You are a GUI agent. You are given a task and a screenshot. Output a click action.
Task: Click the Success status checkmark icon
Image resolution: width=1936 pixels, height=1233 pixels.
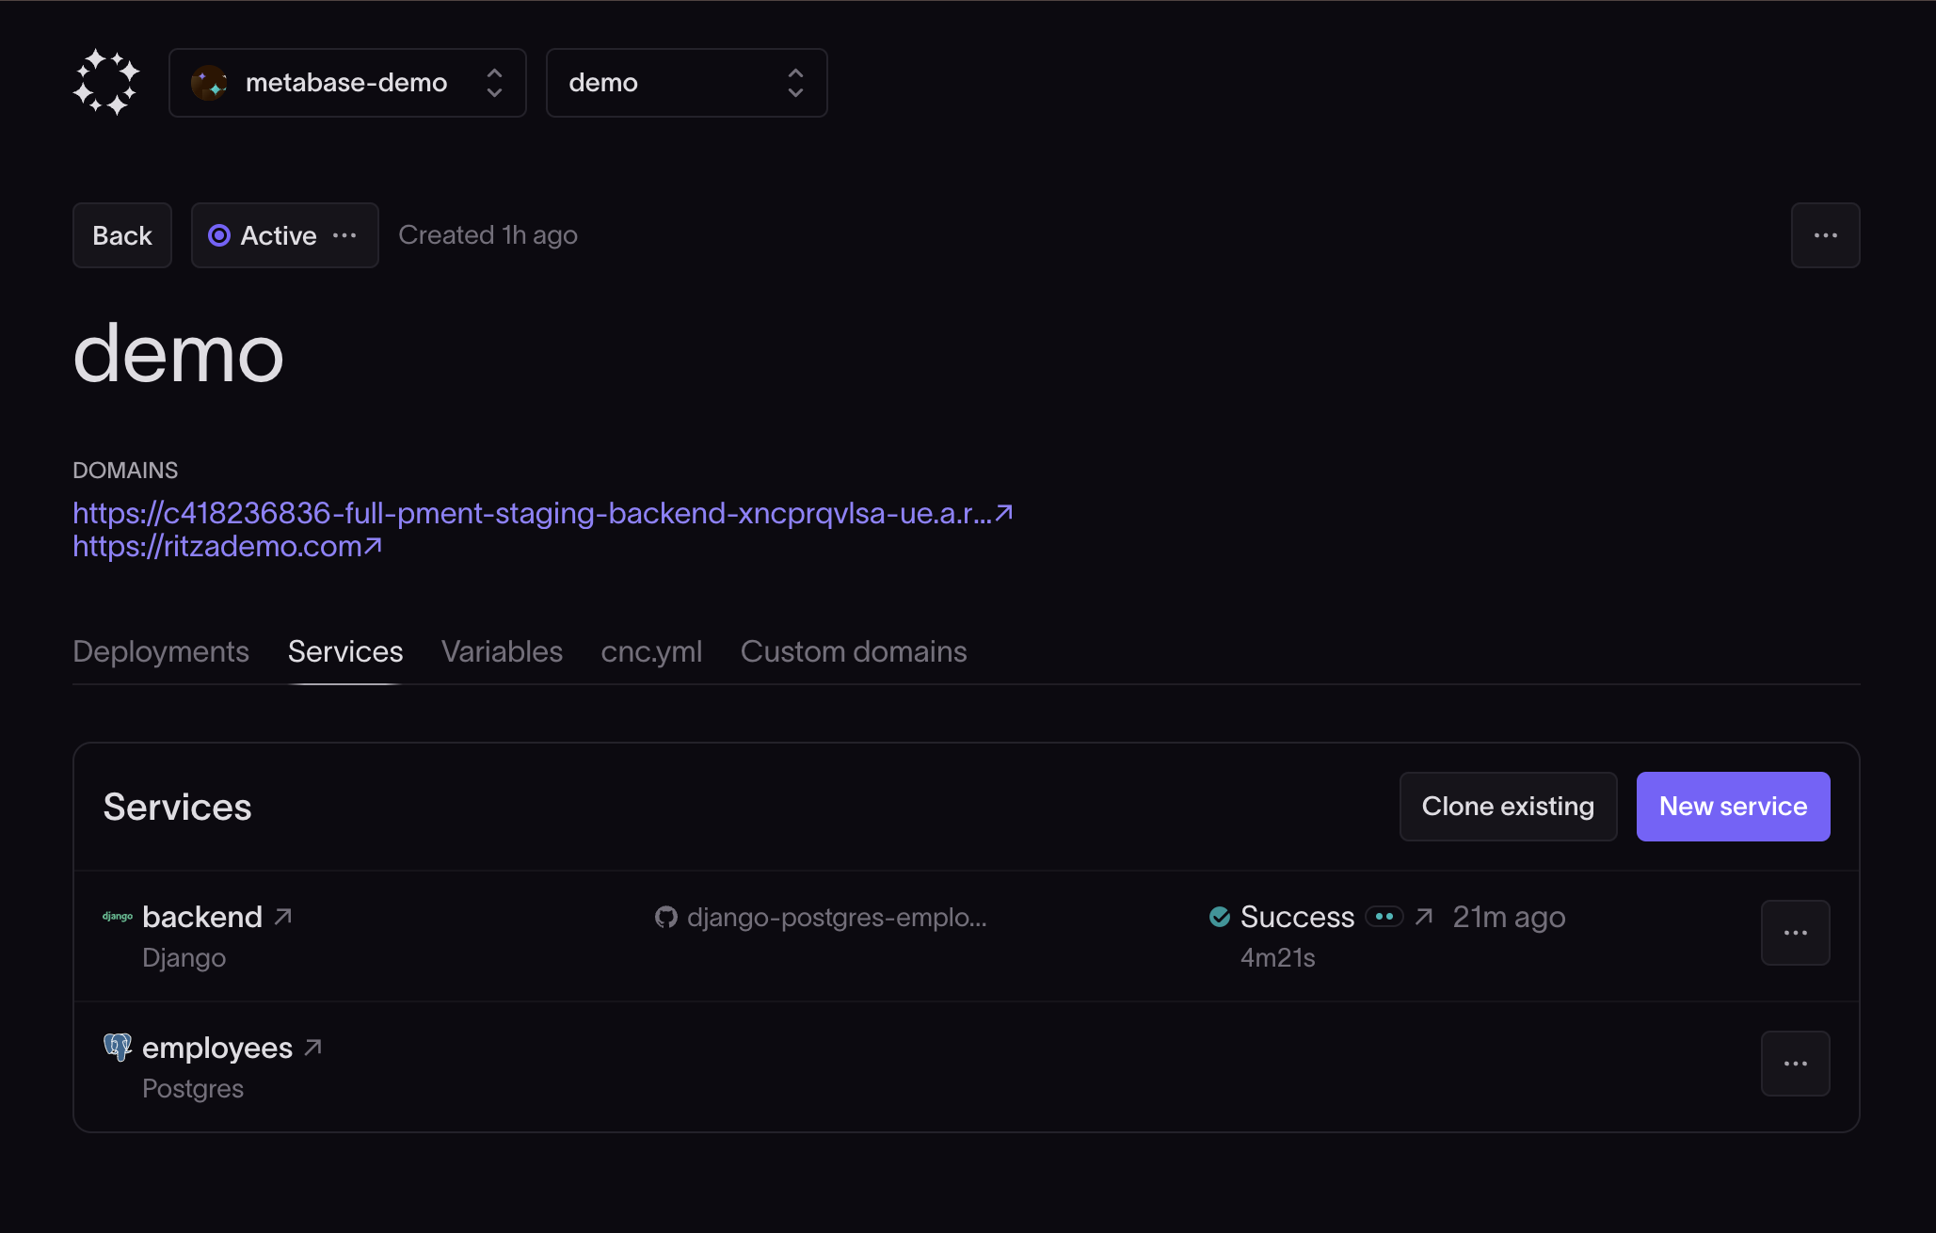point(1220,917)
